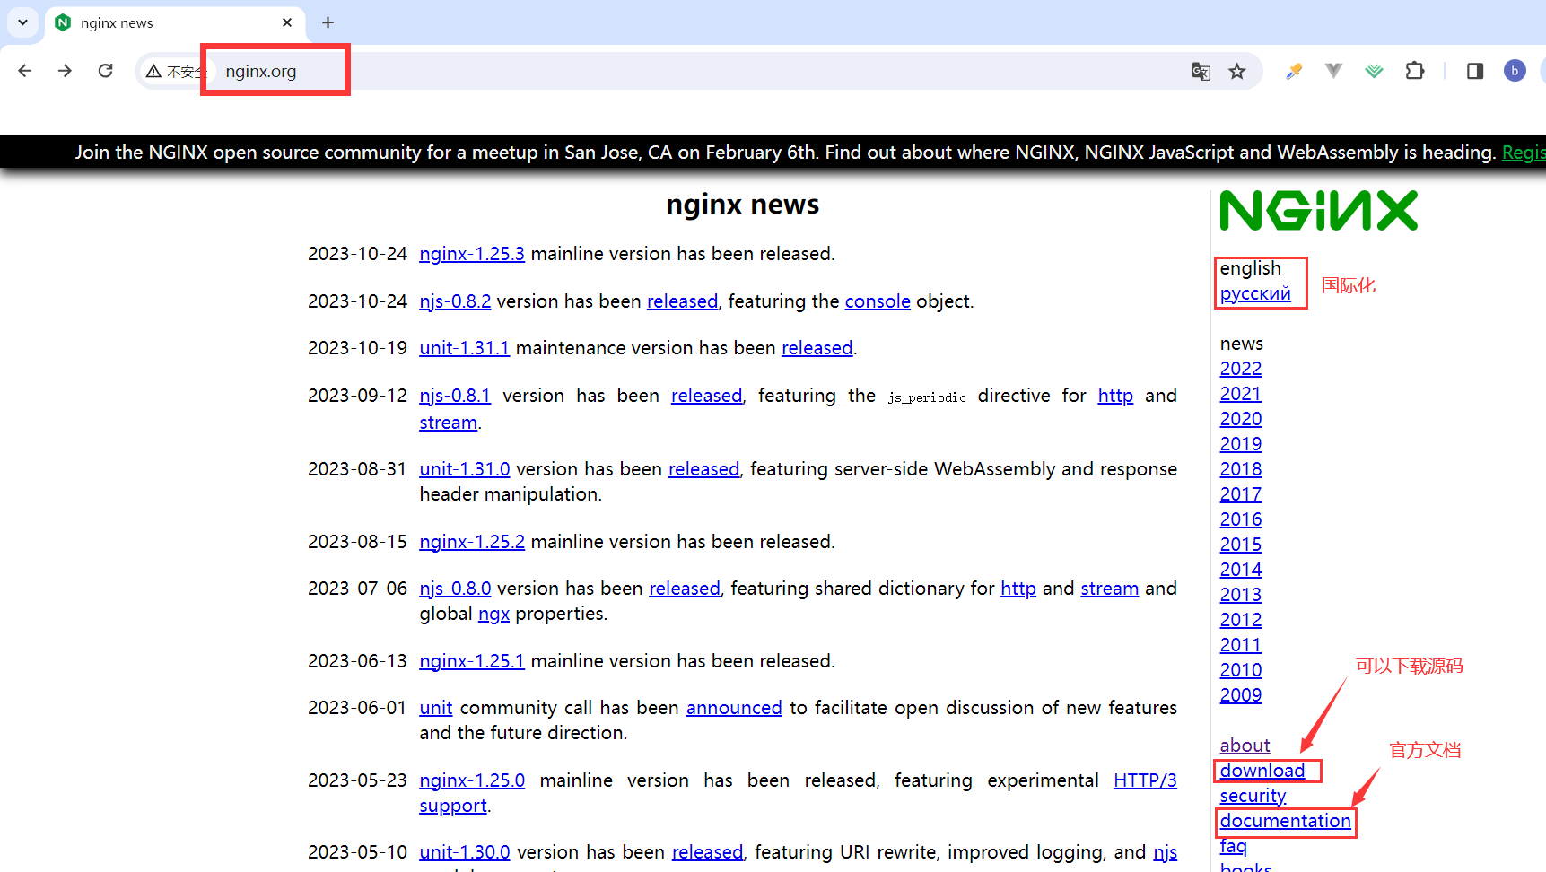1546x872 pixels.
Task: Click released link in unit-1.30.0 row
Action: click(x=708, y=852)
